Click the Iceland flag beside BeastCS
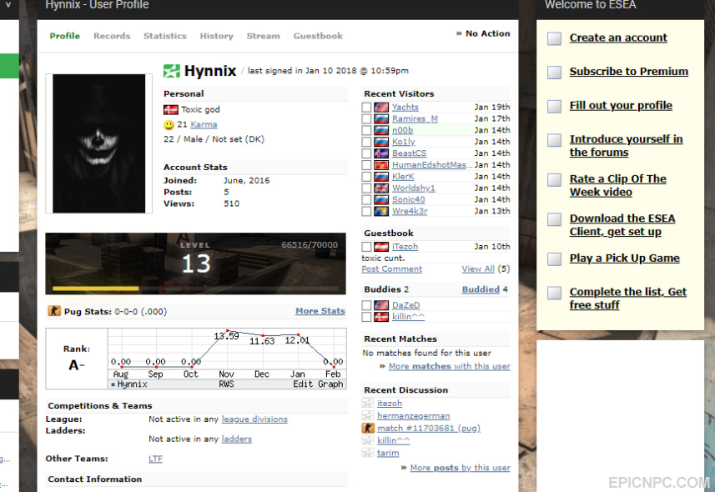715x492 pixels. click(x=381, y=153)
